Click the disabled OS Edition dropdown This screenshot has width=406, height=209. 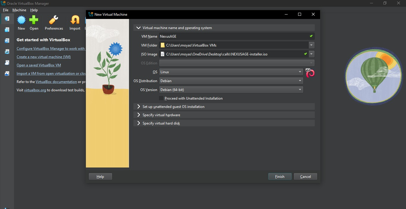(x=237, y=63)
